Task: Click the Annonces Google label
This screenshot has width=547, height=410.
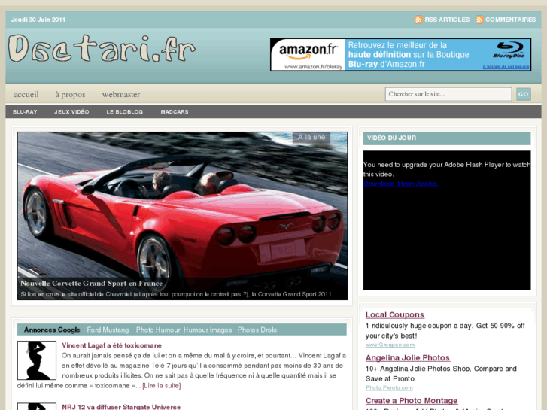Action: 52,330
